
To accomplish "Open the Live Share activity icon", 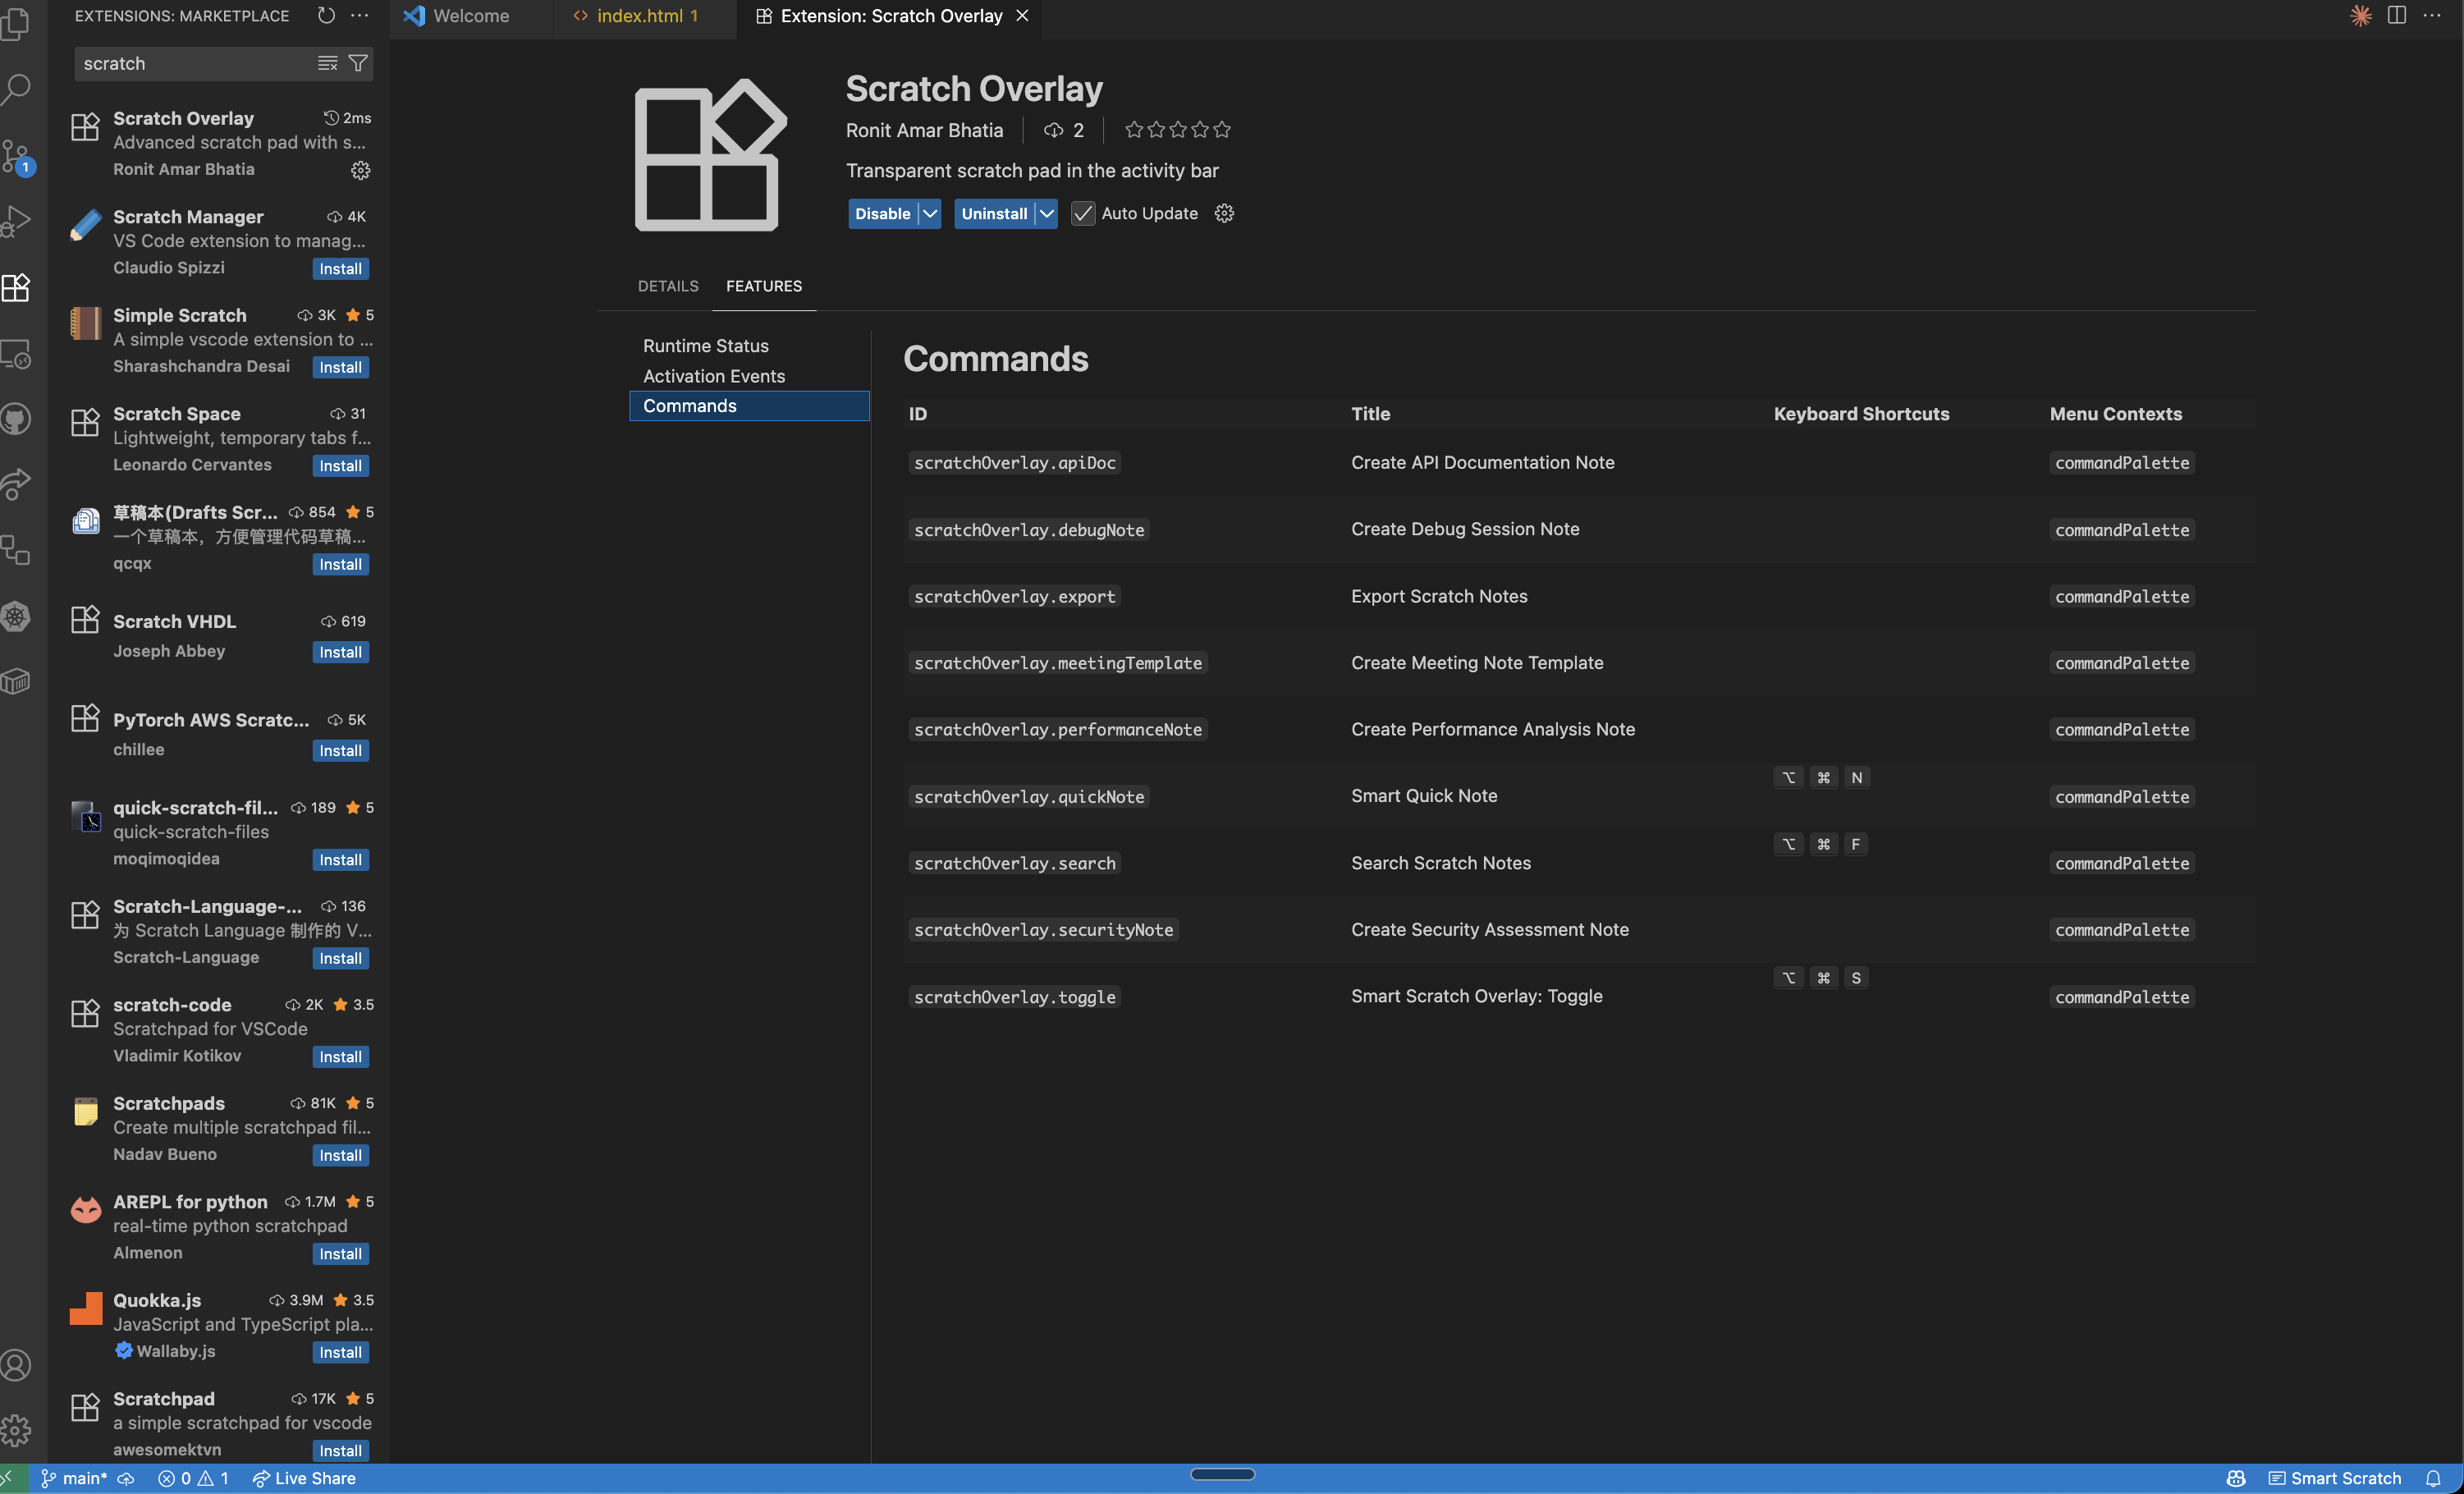I will point(16,485).
